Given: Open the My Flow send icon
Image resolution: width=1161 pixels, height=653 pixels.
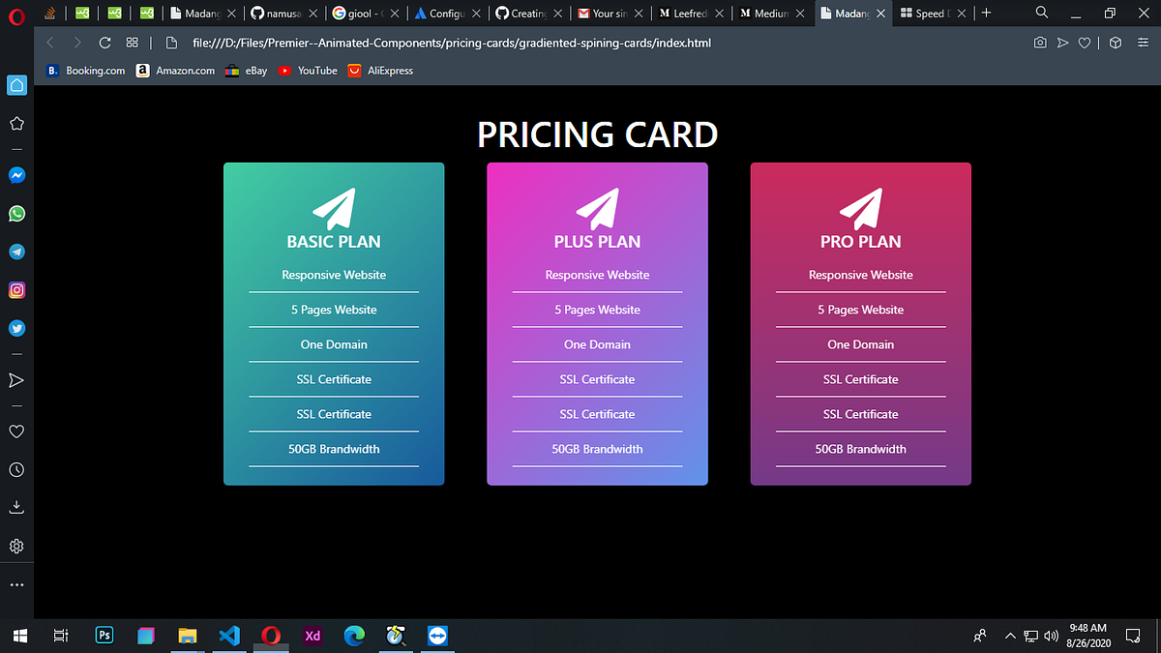Looking at the screenshot, I should pyautogui.click(x=1062, y=43).
